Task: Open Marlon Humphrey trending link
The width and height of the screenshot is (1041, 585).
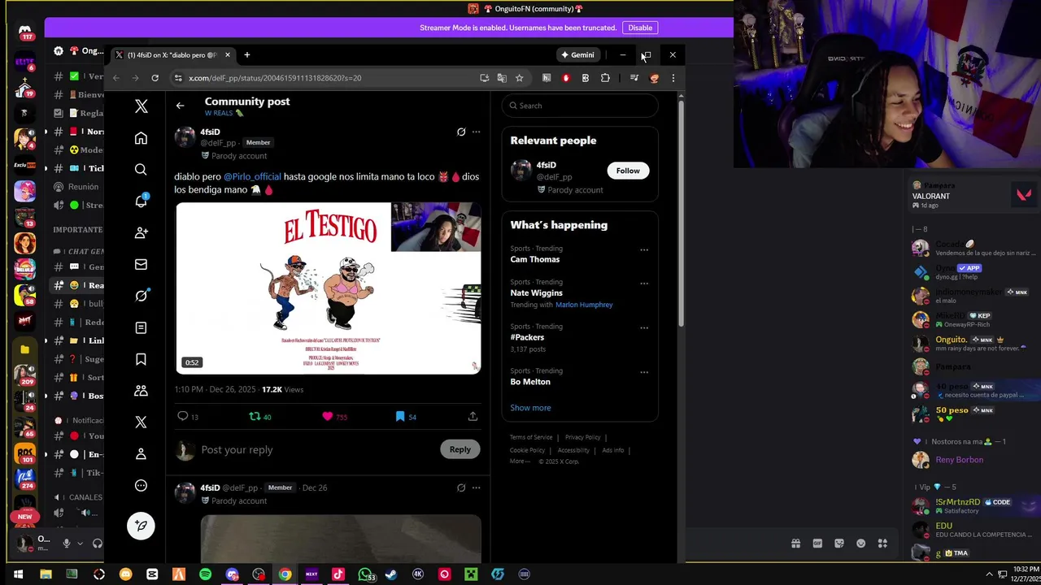Action: coord(584,305)
